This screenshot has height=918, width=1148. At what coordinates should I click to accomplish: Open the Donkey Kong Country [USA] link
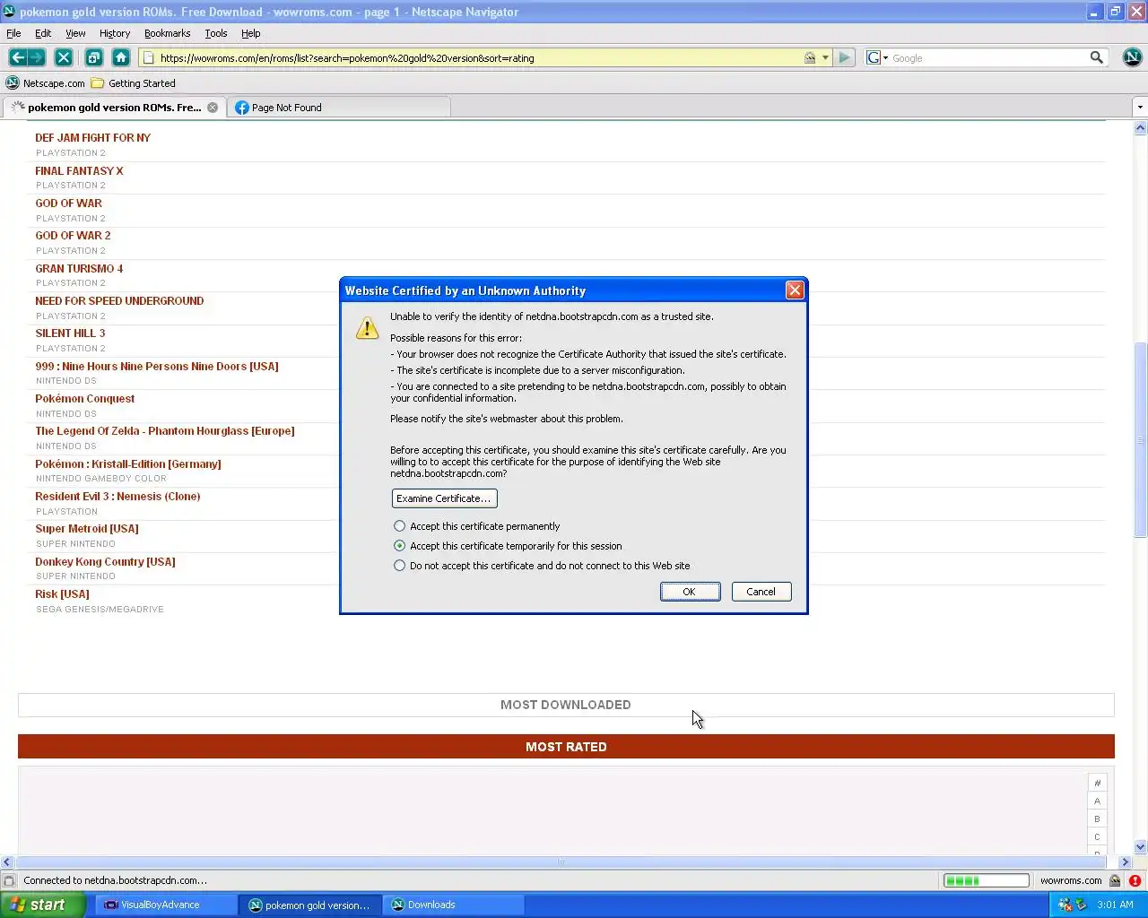point(105,562)
